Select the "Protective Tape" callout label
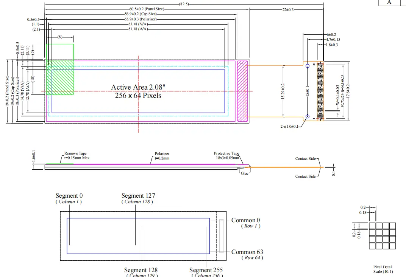Viewport: 406px width, 277px height. click(x=226, y=153)
